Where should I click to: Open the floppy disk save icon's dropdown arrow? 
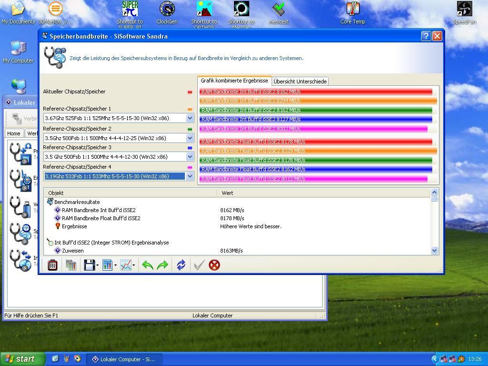click(x=97, y=265)
